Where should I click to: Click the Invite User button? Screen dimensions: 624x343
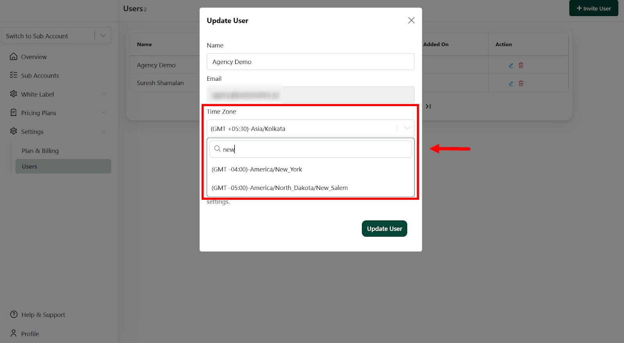tap(594, 8)
